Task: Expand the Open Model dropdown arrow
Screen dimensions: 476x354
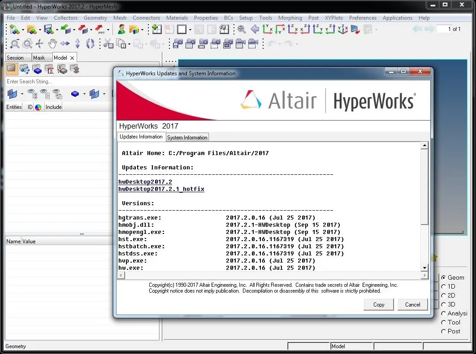Action: coord(40,30)
